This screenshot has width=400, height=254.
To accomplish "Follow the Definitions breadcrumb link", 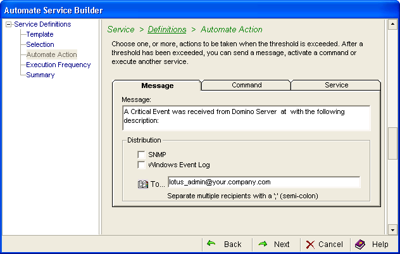I will pos(167,30).
